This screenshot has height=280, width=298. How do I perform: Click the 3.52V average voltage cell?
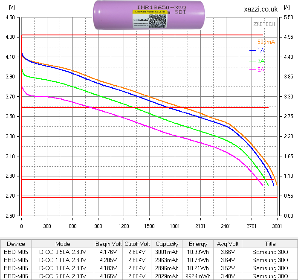pyautogui.click(x=228, y=268)
